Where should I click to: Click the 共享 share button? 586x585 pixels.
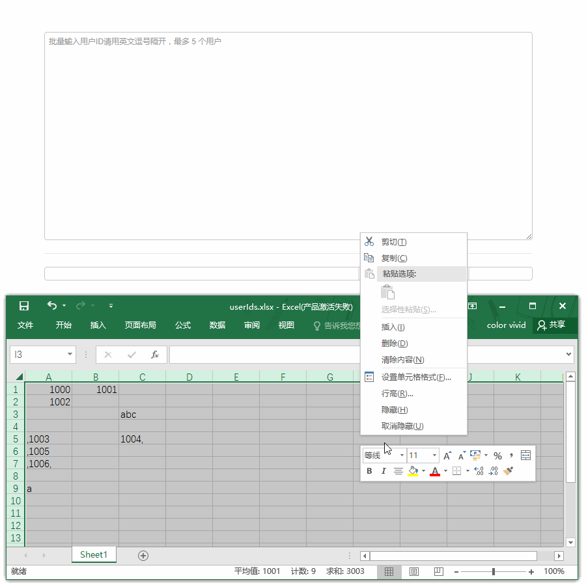click(551, 325)
